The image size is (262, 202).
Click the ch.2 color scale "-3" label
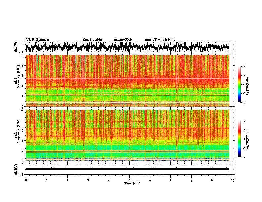tap(244, 121)
